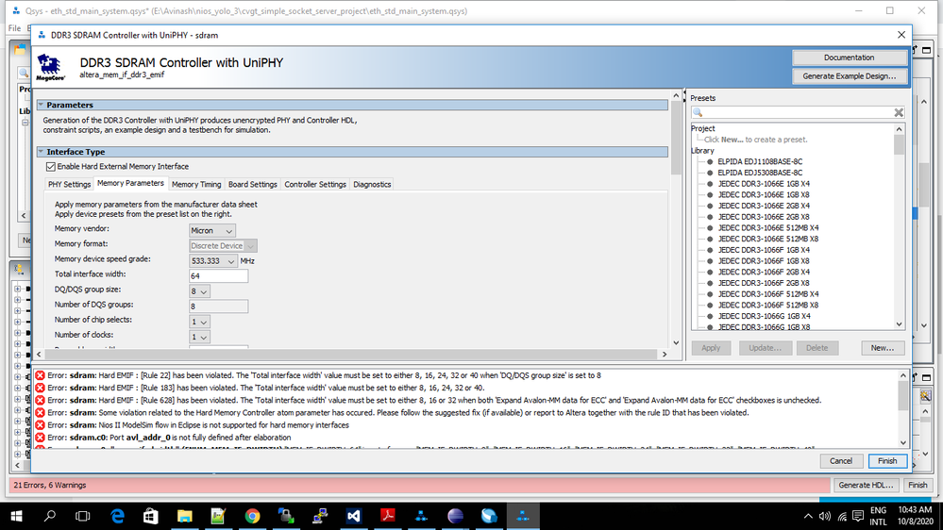Image resolution: width=943 pixels, height=530 pixels.
Task: Switch to the Diagnostics tab
Action: 372,185
